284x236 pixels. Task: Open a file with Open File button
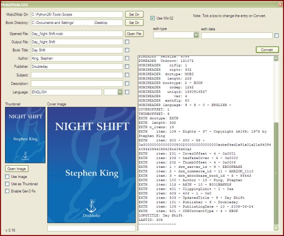pyautogui.click(x=134, y=34)
